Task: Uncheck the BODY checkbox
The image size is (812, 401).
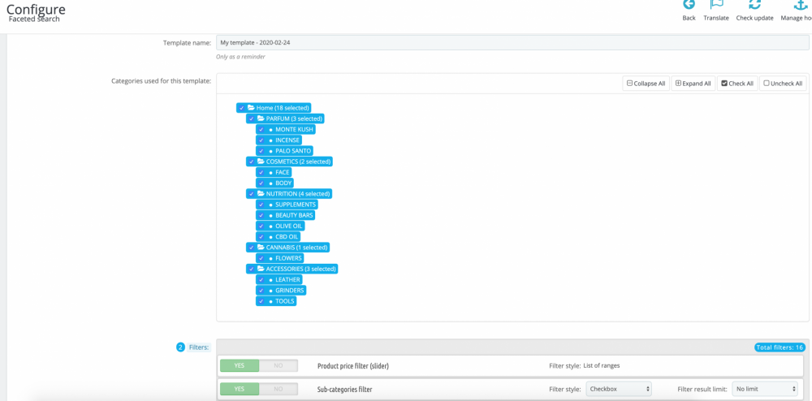Action: pos(261,183)
